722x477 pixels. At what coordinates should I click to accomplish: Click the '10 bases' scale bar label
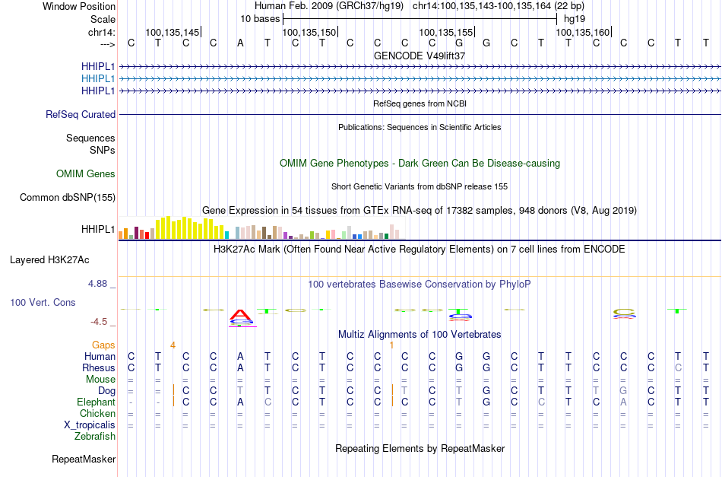260,19
